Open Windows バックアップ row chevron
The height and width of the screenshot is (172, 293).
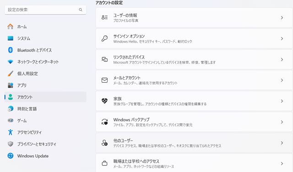pos(282,122)
